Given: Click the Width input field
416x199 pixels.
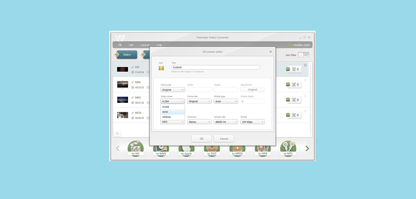Looking at the screenshot, I should click(199, 90).
